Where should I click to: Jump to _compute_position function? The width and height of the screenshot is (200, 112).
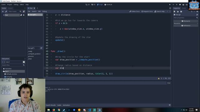(34, 54)
